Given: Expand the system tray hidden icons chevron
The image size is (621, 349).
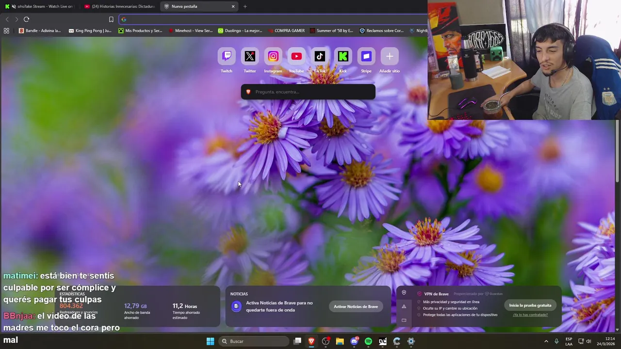Looking at the screenshot, I should pos(546,341).
